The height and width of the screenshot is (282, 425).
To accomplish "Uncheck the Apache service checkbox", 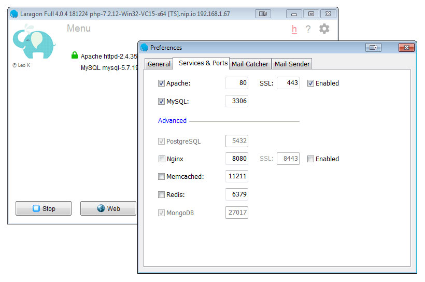I will 161,83.
